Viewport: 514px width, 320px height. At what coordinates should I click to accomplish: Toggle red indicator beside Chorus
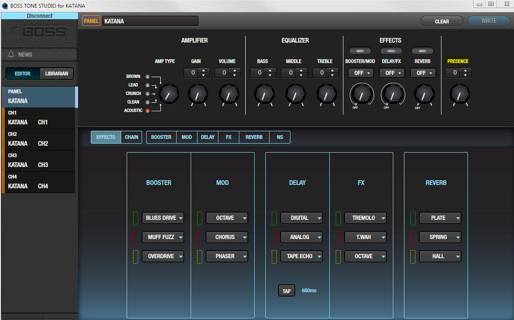(199, 237)
